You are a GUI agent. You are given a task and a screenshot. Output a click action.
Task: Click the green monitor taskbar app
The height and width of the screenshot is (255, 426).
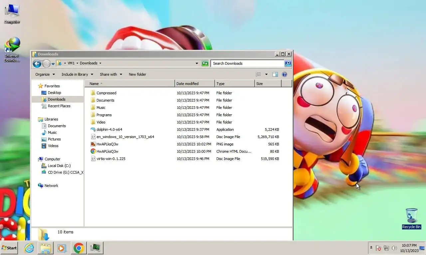95,248
